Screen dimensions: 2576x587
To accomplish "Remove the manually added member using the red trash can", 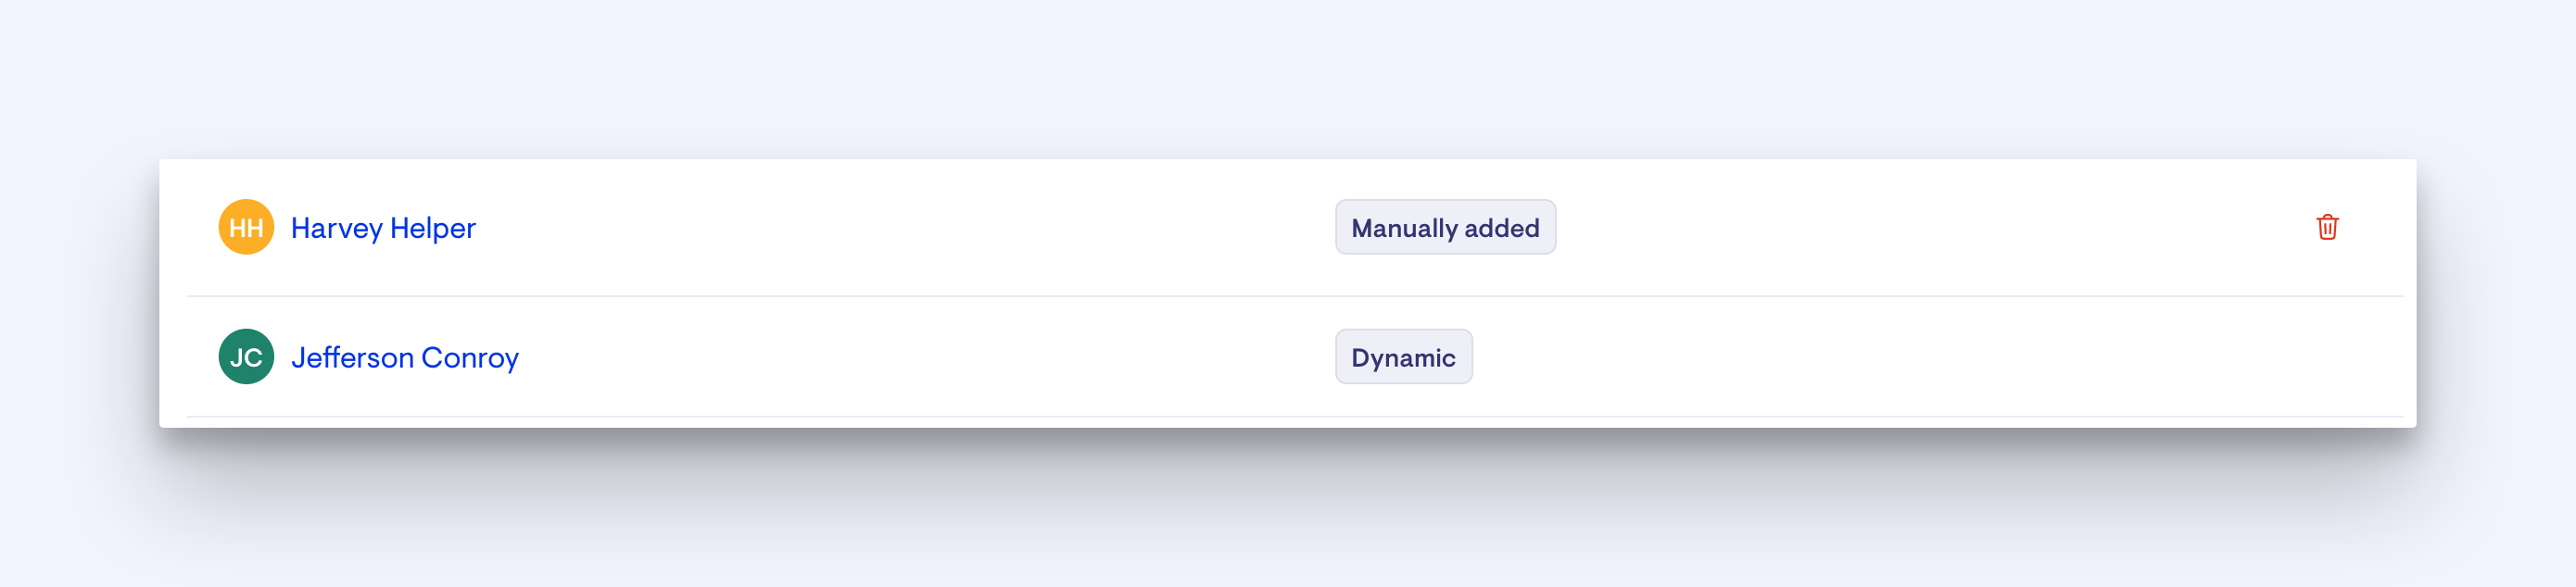I will tap(2327, 227).
